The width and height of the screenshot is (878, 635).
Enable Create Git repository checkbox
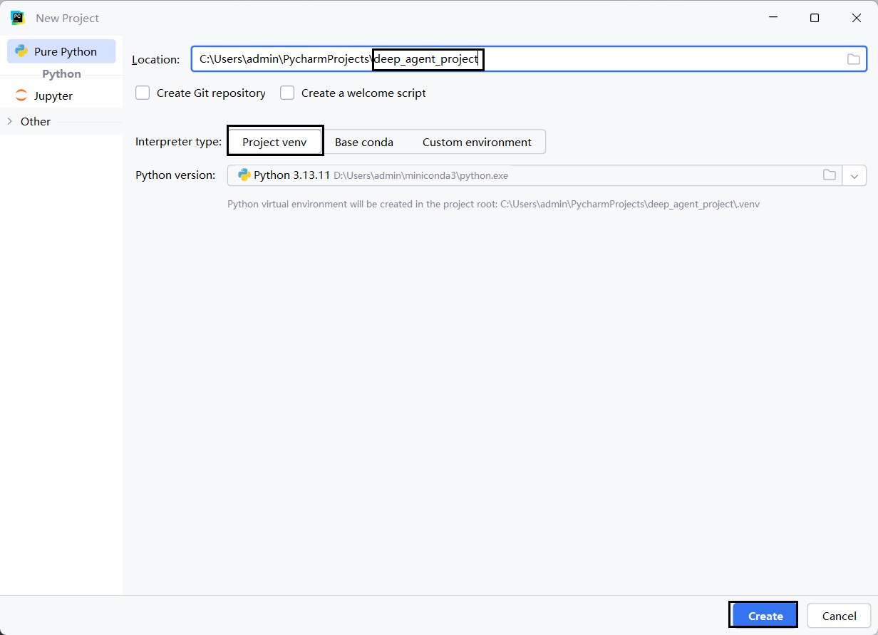[143, 93]
